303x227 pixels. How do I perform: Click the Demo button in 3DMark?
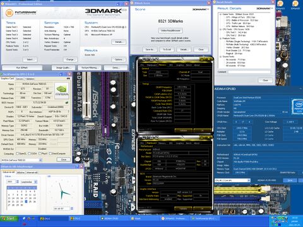(116, 67)
